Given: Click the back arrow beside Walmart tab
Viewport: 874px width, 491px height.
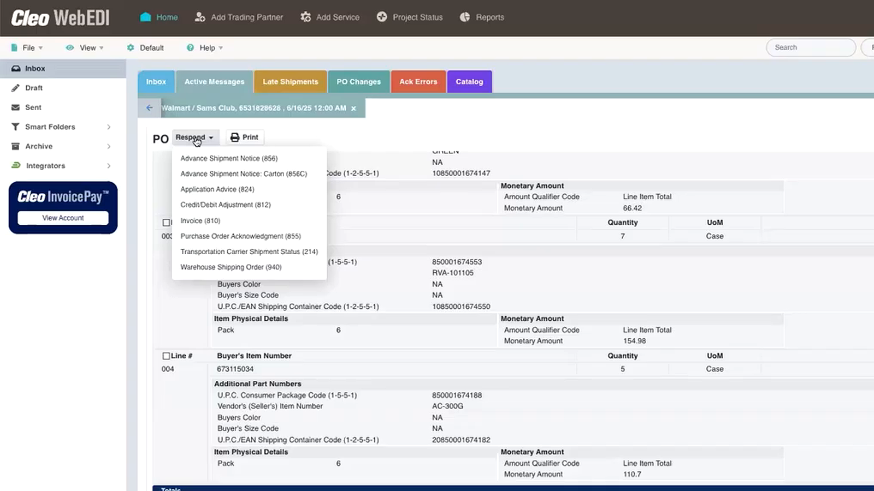Looking at the screenshot, I should coord(149,108).
